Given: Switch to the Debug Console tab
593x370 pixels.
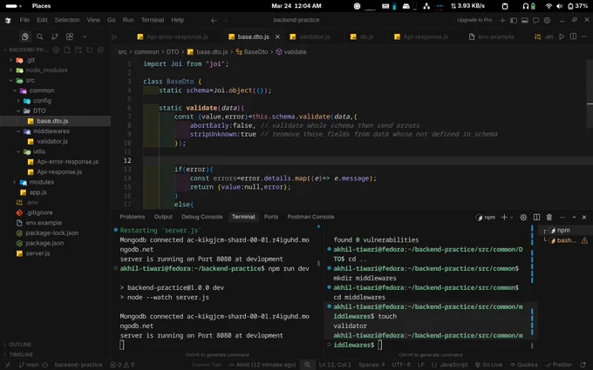Looking at the screenshot, I should pyautogui.click(x=202, y=217).
